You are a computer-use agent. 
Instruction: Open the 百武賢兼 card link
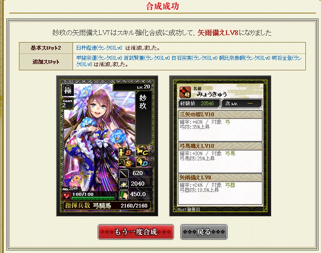point(147,58)
